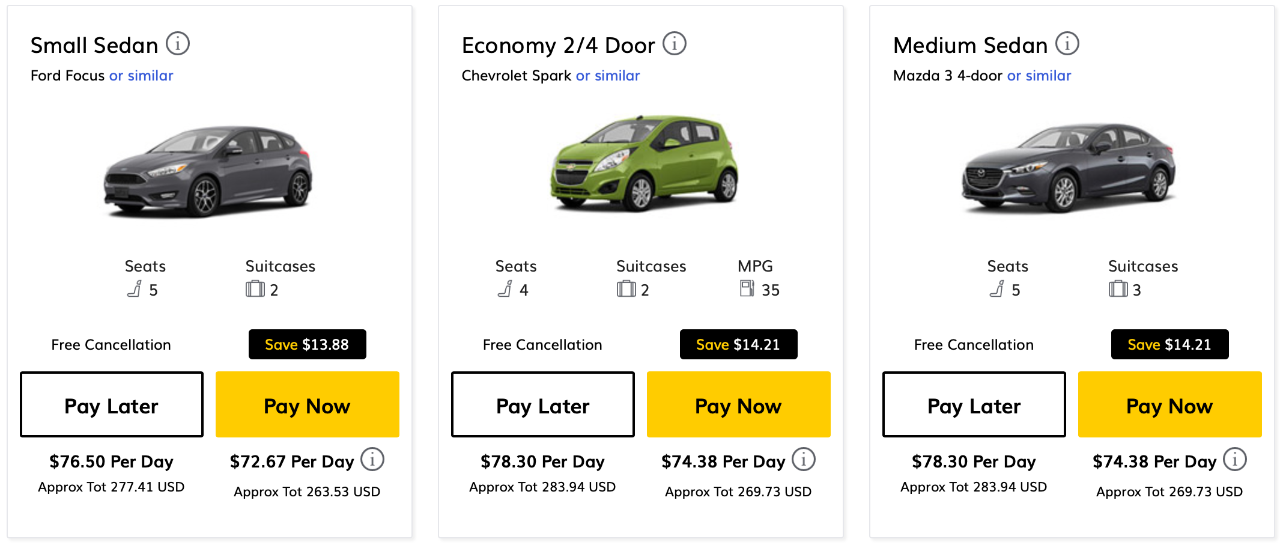Click the Economy 2/4 Door info icon

(675, 43)
